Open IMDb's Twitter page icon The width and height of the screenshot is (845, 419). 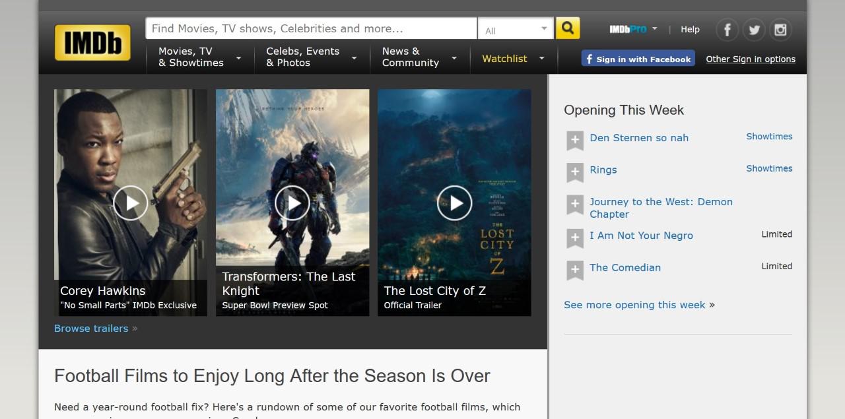tap(754, 29)
